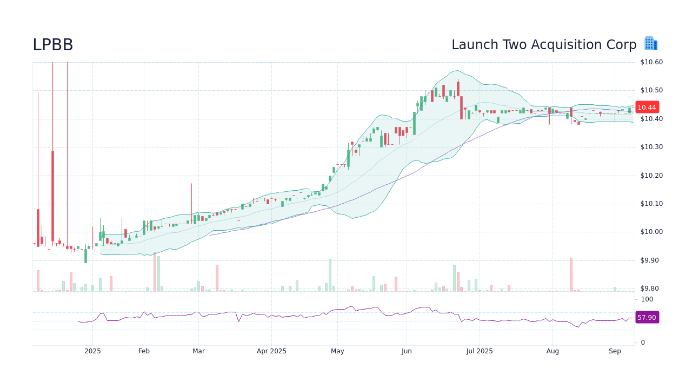Screen dimensions: 692x389
Task: Click the 2025 date axis label
Action: click(x=92, y=351)
